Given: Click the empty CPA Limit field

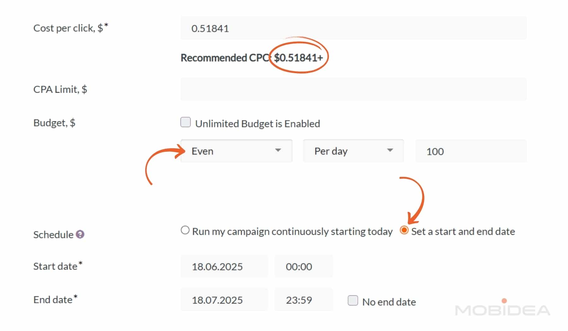Looking at the screenshot, I should pyautogui.click(x=353, y=89).
